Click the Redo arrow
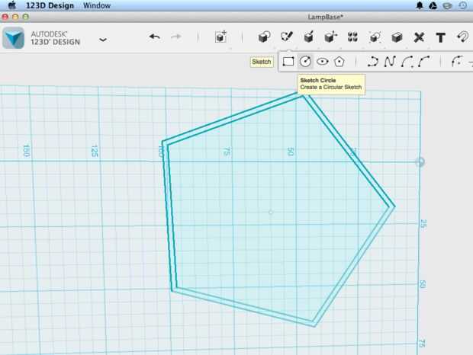 pyautogui.click(x=176, y=37)
